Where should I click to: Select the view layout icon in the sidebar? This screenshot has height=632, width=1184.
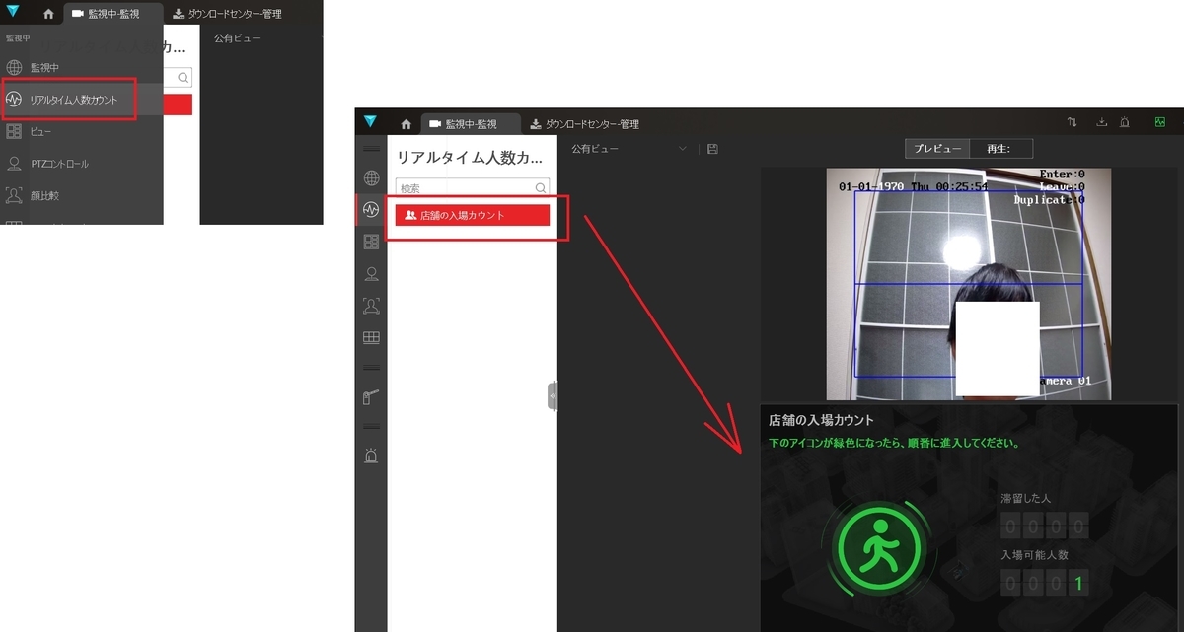point(370,242)
